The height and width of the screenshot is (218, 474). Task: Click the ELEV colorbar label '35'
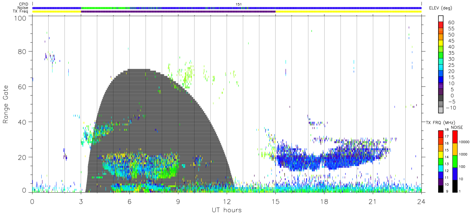click(451, 53)
